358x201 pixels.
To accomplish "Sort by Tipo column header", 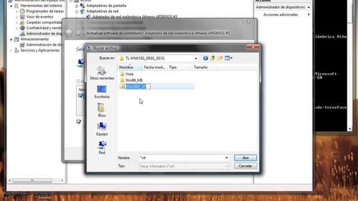I will click(180, 67).
